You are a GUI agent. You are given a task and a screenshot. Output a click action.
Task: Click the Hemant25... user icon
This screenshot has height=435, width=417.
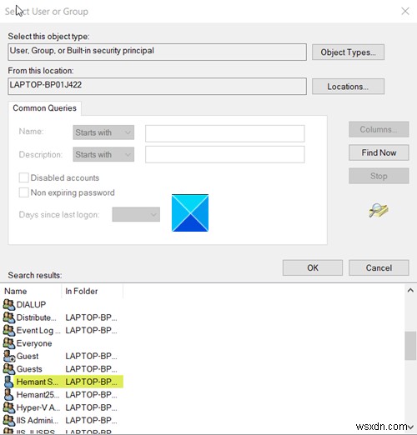pos(9,394)
